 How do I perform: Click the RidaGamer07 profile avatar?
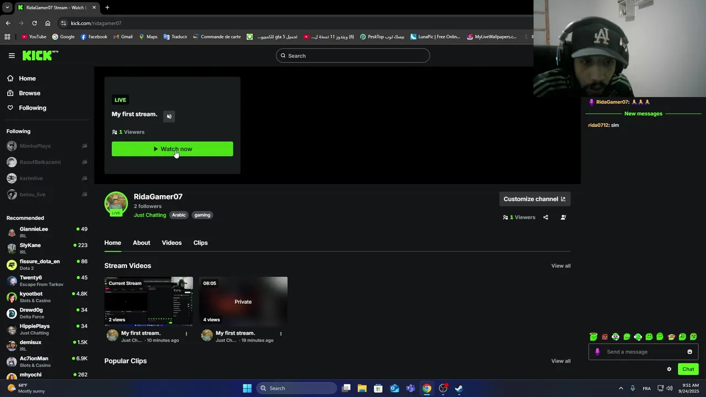(x=116, y=203)
